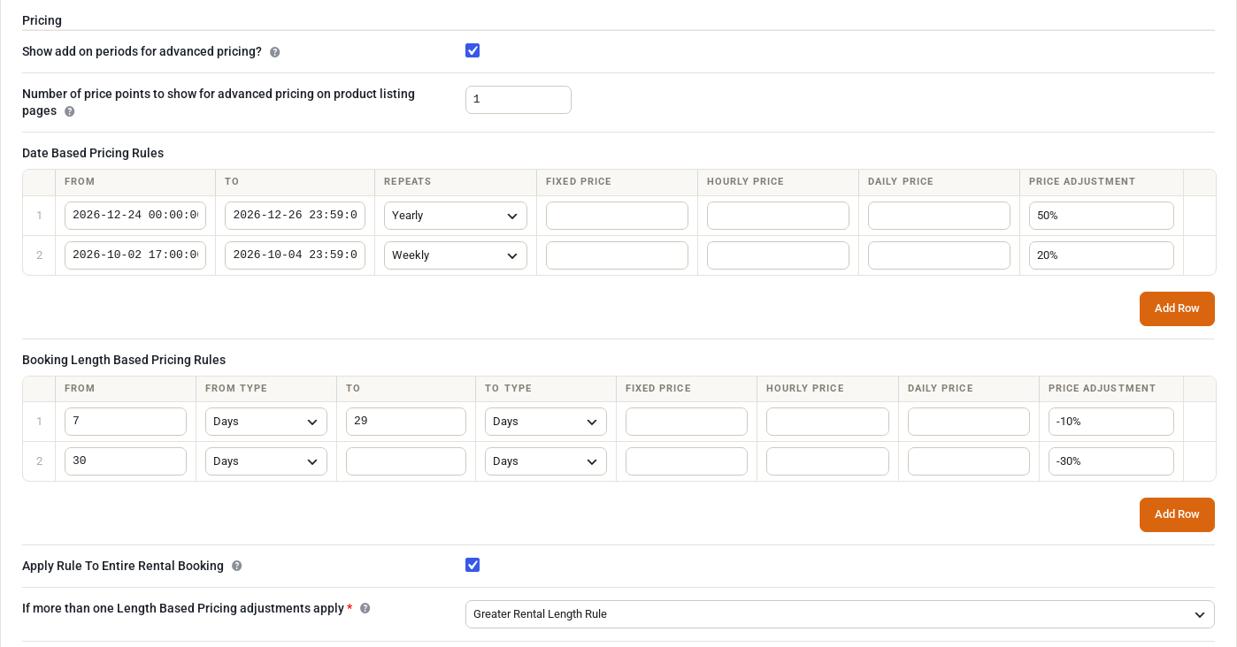Click the Pricing section heading
Image resolution: width=1237 pixels, height=647 pixels.
42,20
